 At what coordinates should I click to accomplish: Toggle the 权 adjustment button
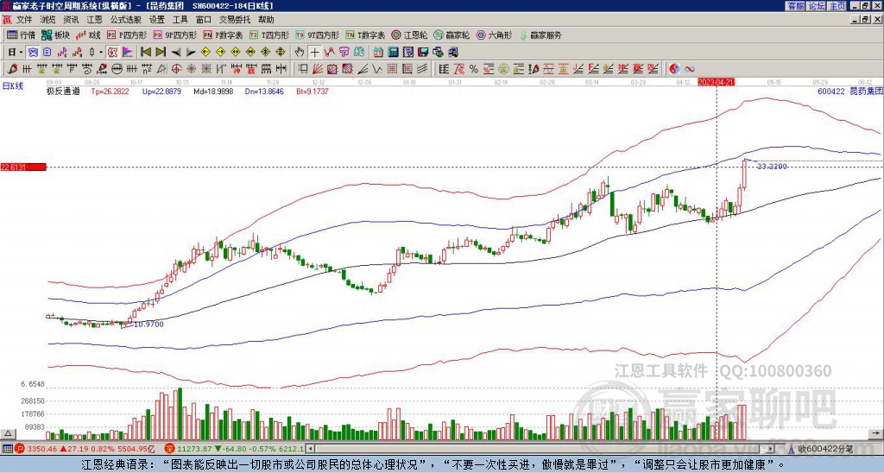(112, 53)
